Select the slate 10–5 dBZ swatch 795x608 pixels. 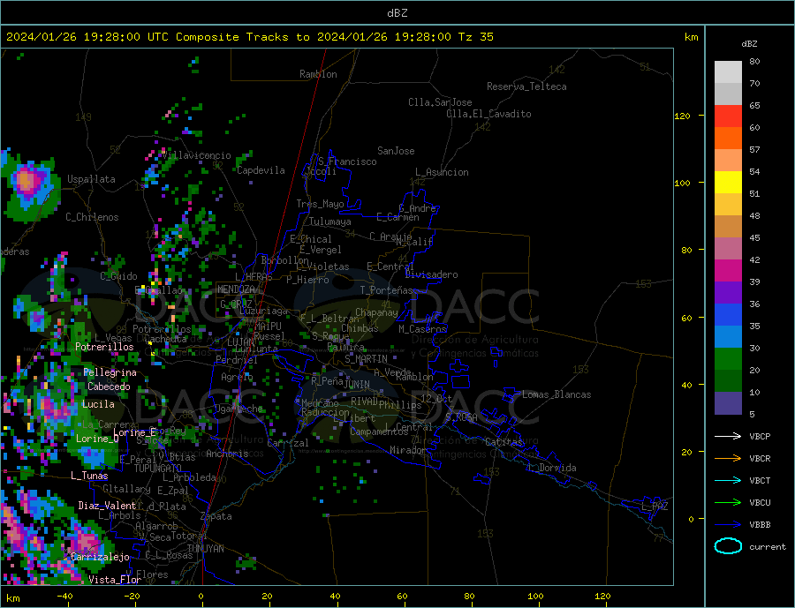728,403
